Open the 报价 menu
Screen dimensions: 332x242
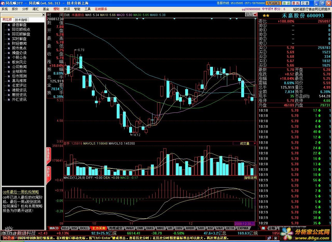15,9
